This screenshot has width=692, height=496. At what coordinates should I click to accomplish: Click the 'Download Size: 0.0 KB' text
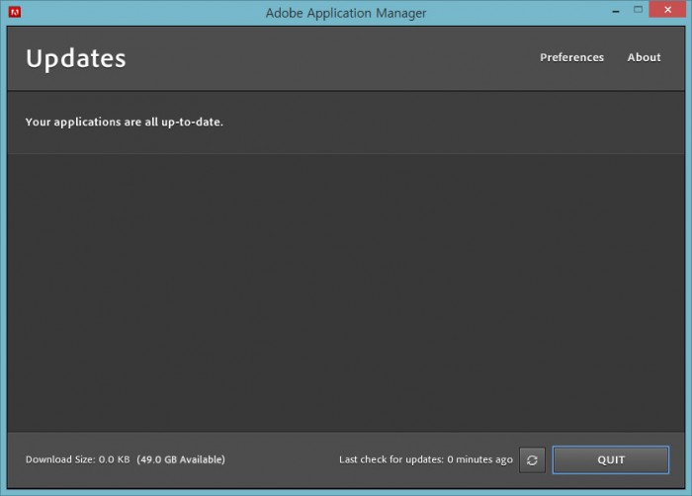pyautogui.click(x=78, y=459)
